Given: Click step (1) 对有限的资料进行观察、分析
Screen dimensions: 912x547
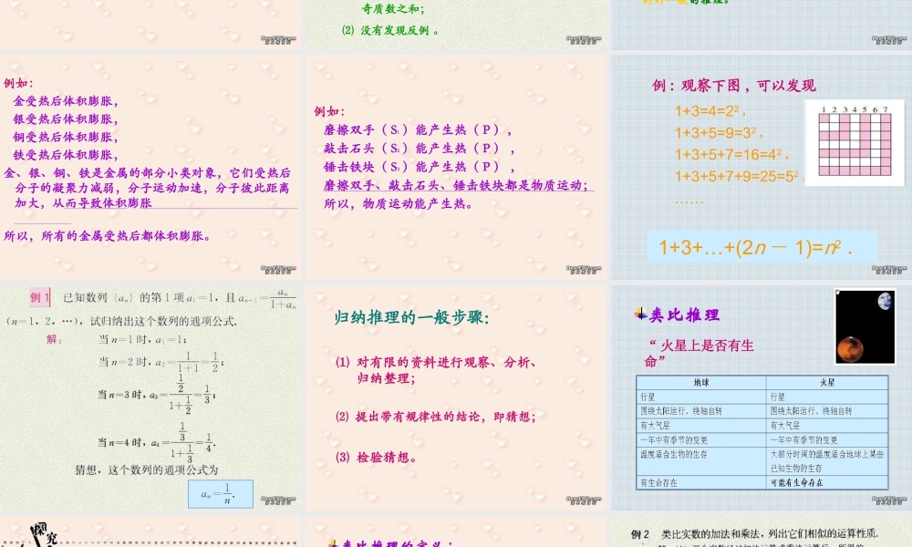Looking at the screenshot, I should [x=436, y=370].
